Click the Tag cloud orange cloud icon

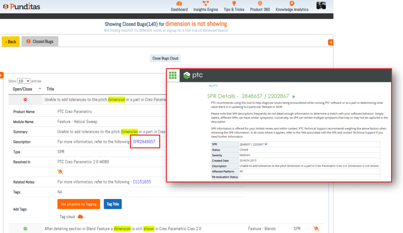[80, 216]
